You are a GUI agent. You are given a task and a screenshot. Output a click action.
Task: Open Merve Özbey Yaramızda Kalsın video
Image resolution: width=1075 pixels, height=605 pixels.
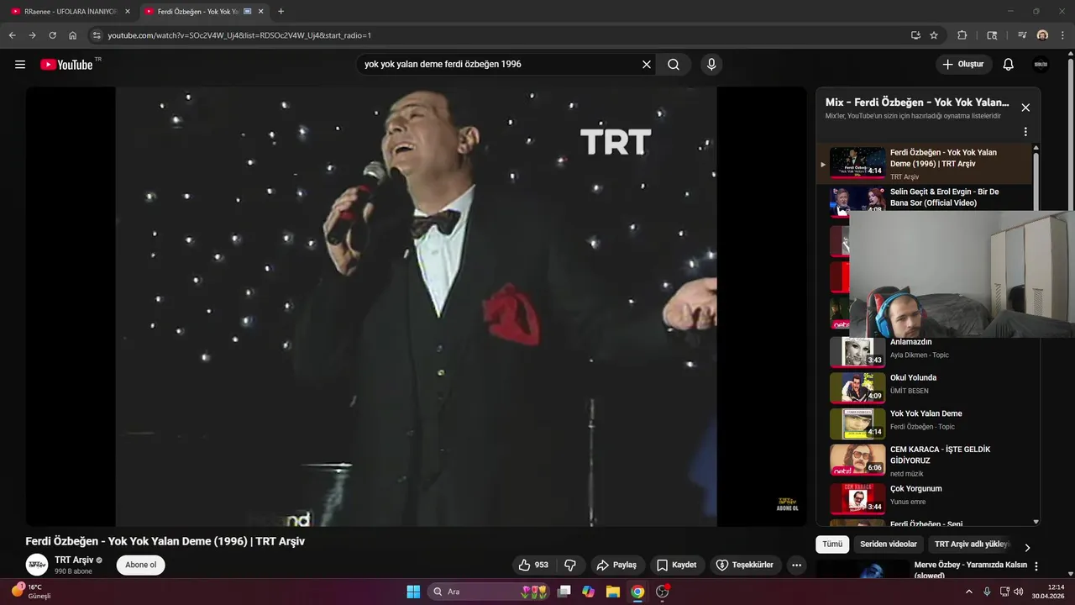coord(970,570)
